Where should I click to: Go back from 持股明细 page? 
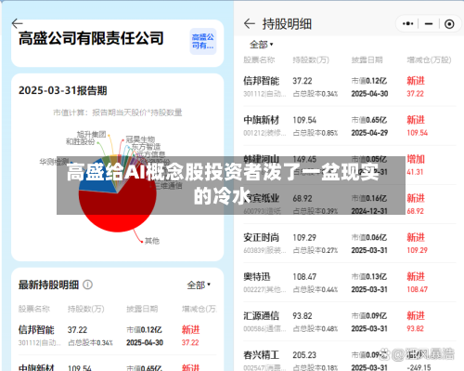point(250,23)
